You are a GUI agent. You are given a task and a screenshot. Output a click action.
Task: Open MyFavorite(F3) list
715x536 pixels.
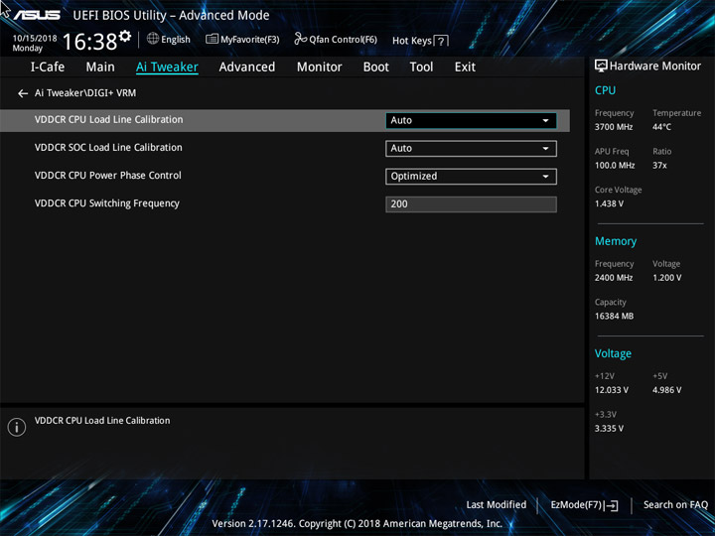tap(242, 40)
